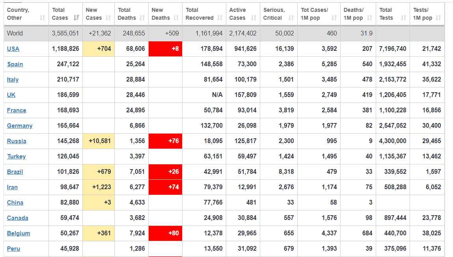Select France serious critical 3,819
This screenshot has height=257, width=453.
[286, 110]
